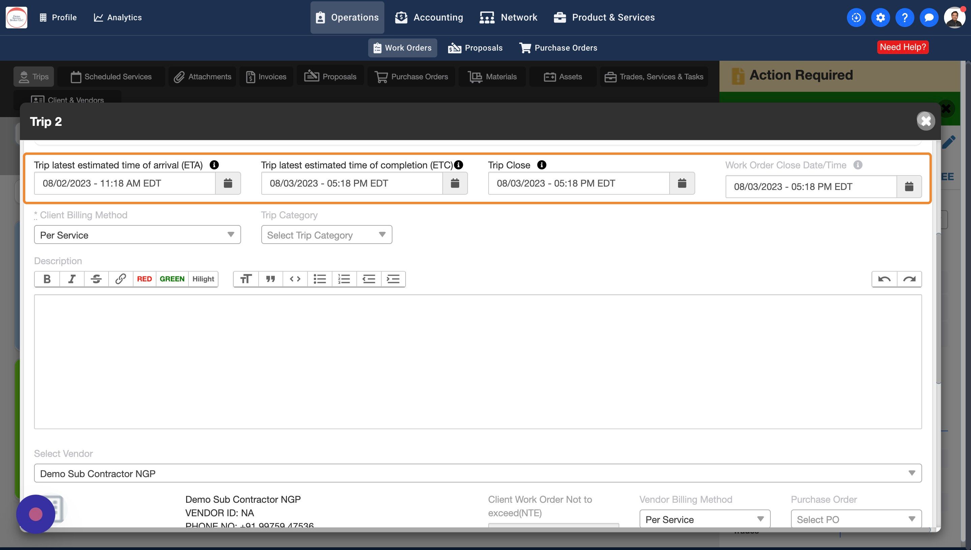
Task: Apply strikethrough formatting to text
Action: 96,279
